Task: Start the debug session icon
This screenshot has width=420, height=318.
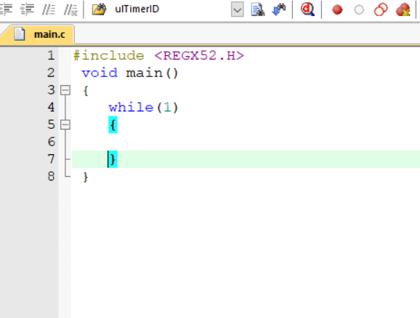Action: tap(307, 9)
